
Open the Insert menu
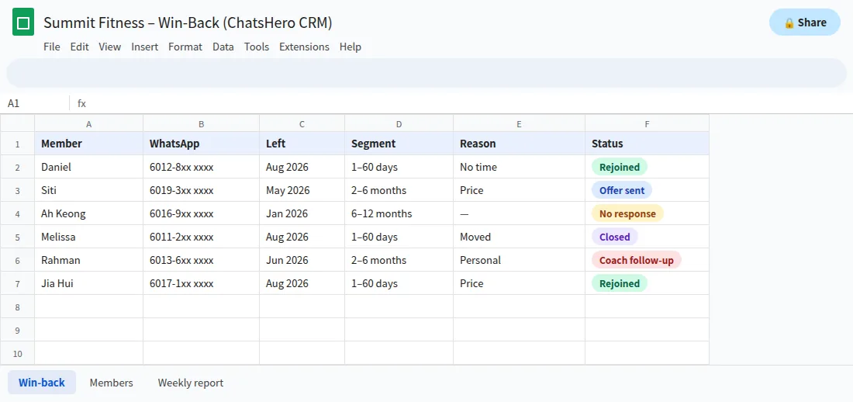point(145,47)
